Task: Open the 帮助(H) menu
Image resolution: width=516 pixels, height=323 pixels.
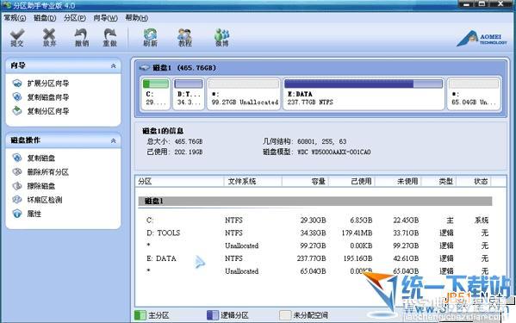Action: coord(137,18)
